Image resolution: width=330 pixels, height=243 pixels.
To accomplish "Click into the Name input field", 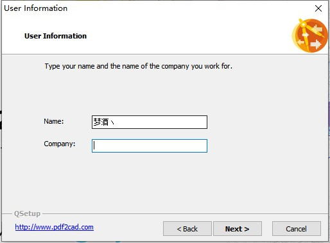I will click(150, 122).
